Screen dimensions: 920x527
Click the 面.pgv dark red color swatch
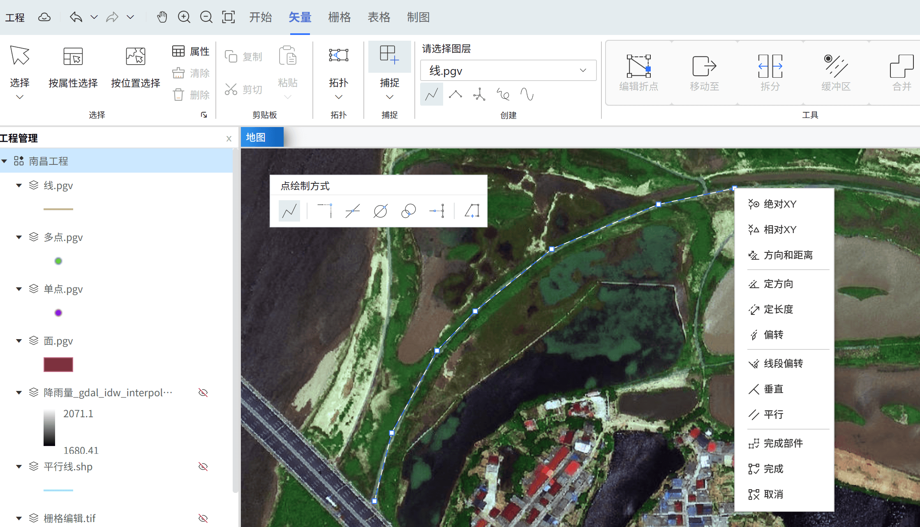point(58,365)
